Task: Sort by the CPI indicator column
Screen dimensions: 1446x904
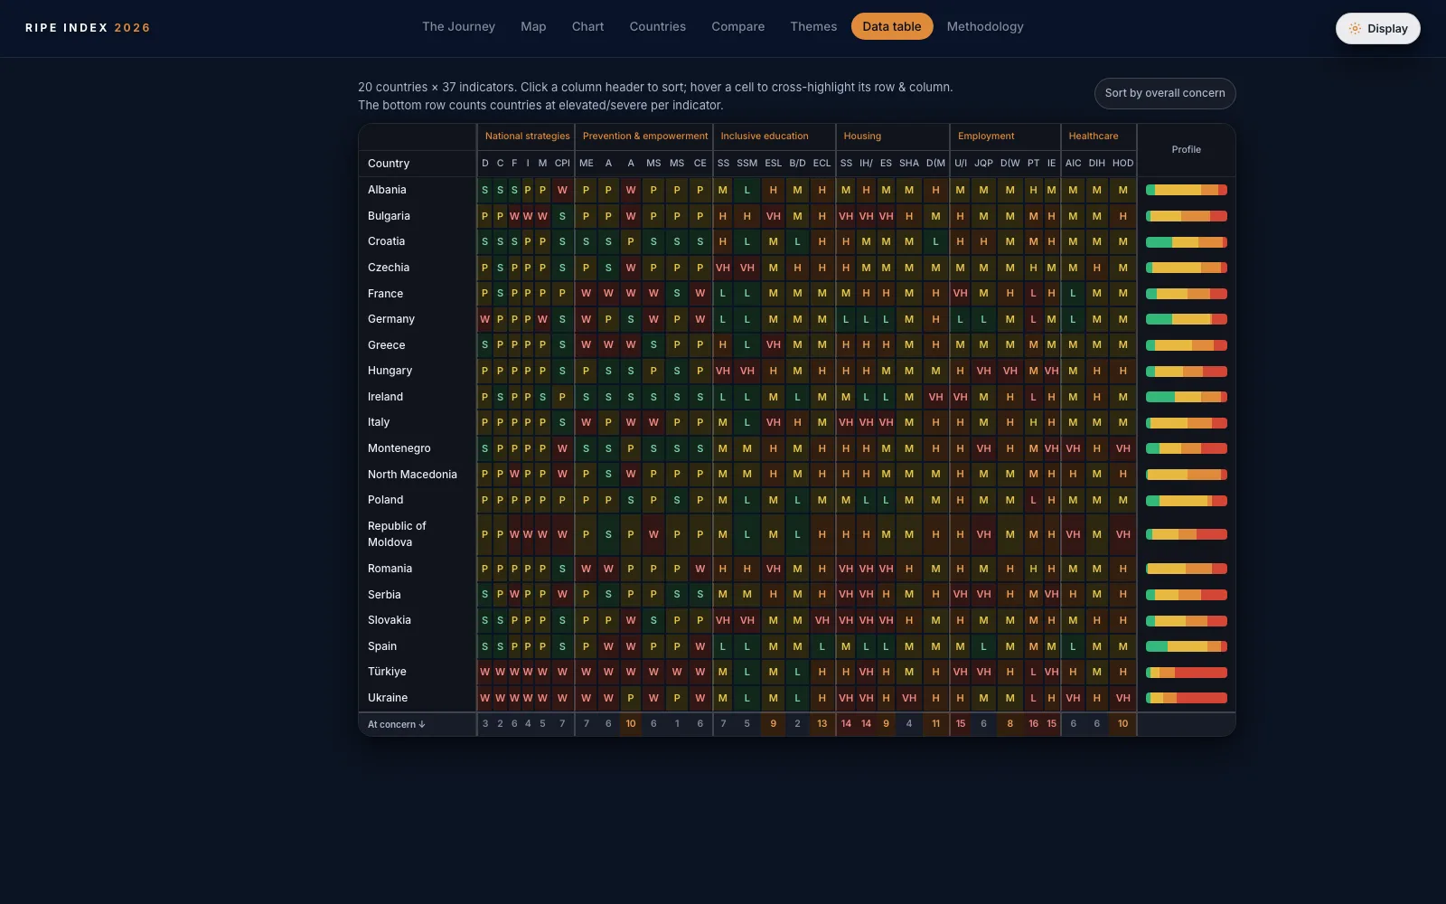Action: [x=562, y=164]
